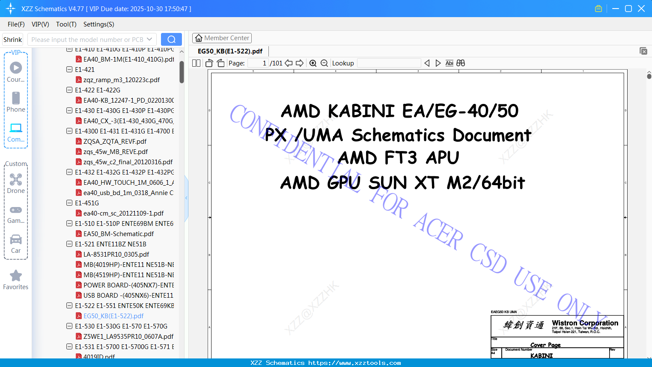Open the Tool(T) menu
The height and width of the screenshot is (367, 652).
pos(66,24)
